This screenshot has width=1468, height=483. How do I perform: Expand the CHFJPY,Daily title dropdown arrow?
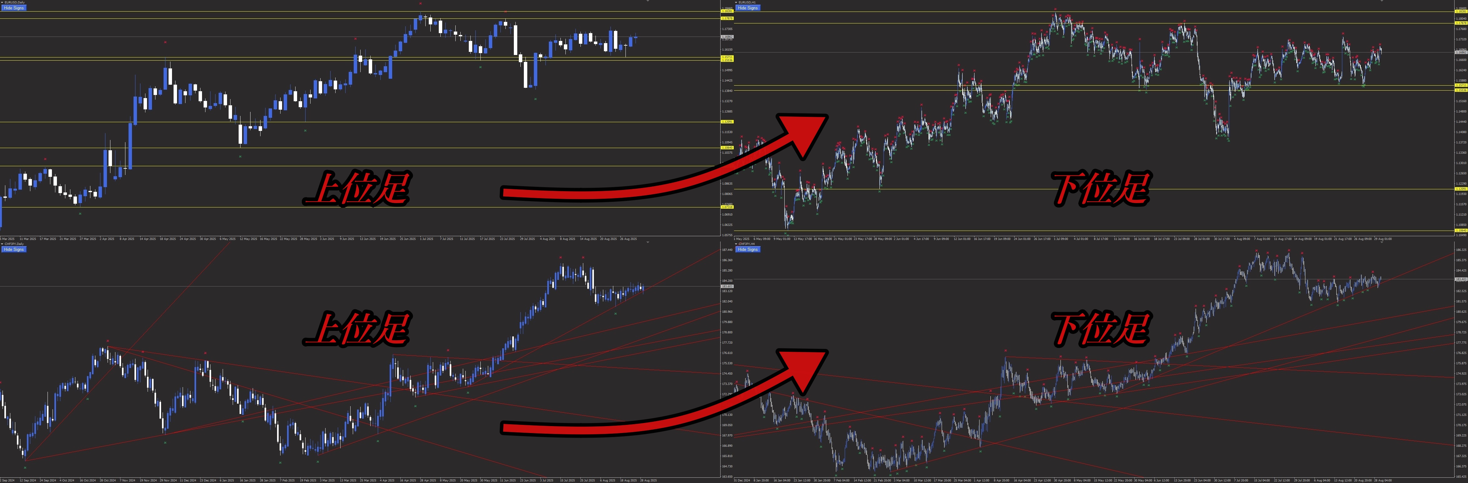(x=2, y=244)
